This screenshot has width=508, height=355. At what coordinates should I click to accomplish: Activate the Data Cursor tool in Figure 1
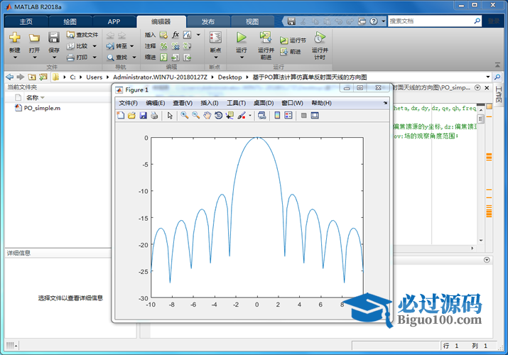pos(229,115)
